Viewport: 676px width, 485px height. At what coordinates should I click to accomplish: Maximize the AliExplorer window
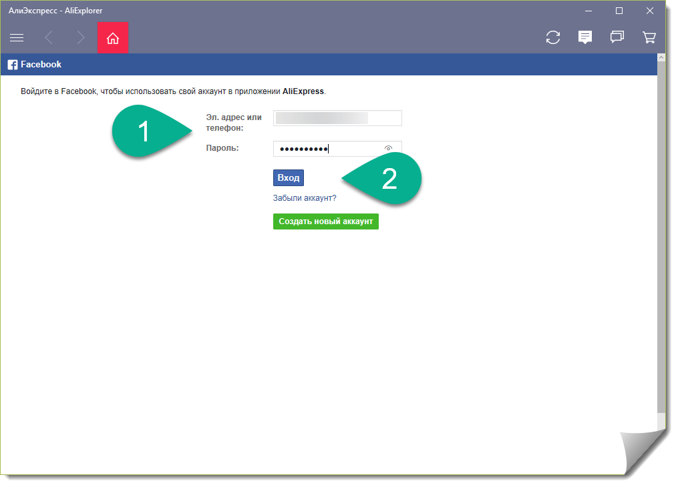(619, 11)
